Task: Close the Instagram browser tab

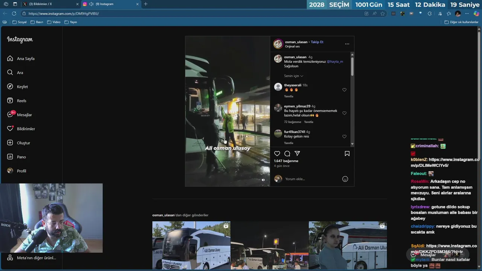Action: [x=137, y=4]
